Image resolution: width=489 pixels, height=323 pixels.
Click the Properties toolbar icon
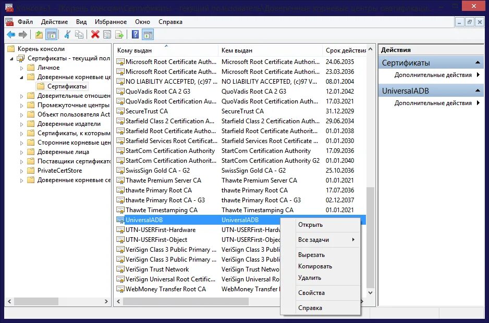[107, 34]
